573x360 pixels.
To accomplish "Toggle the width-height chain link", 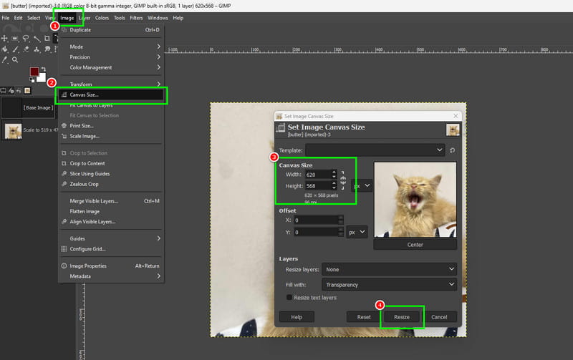I will [343, 180].
